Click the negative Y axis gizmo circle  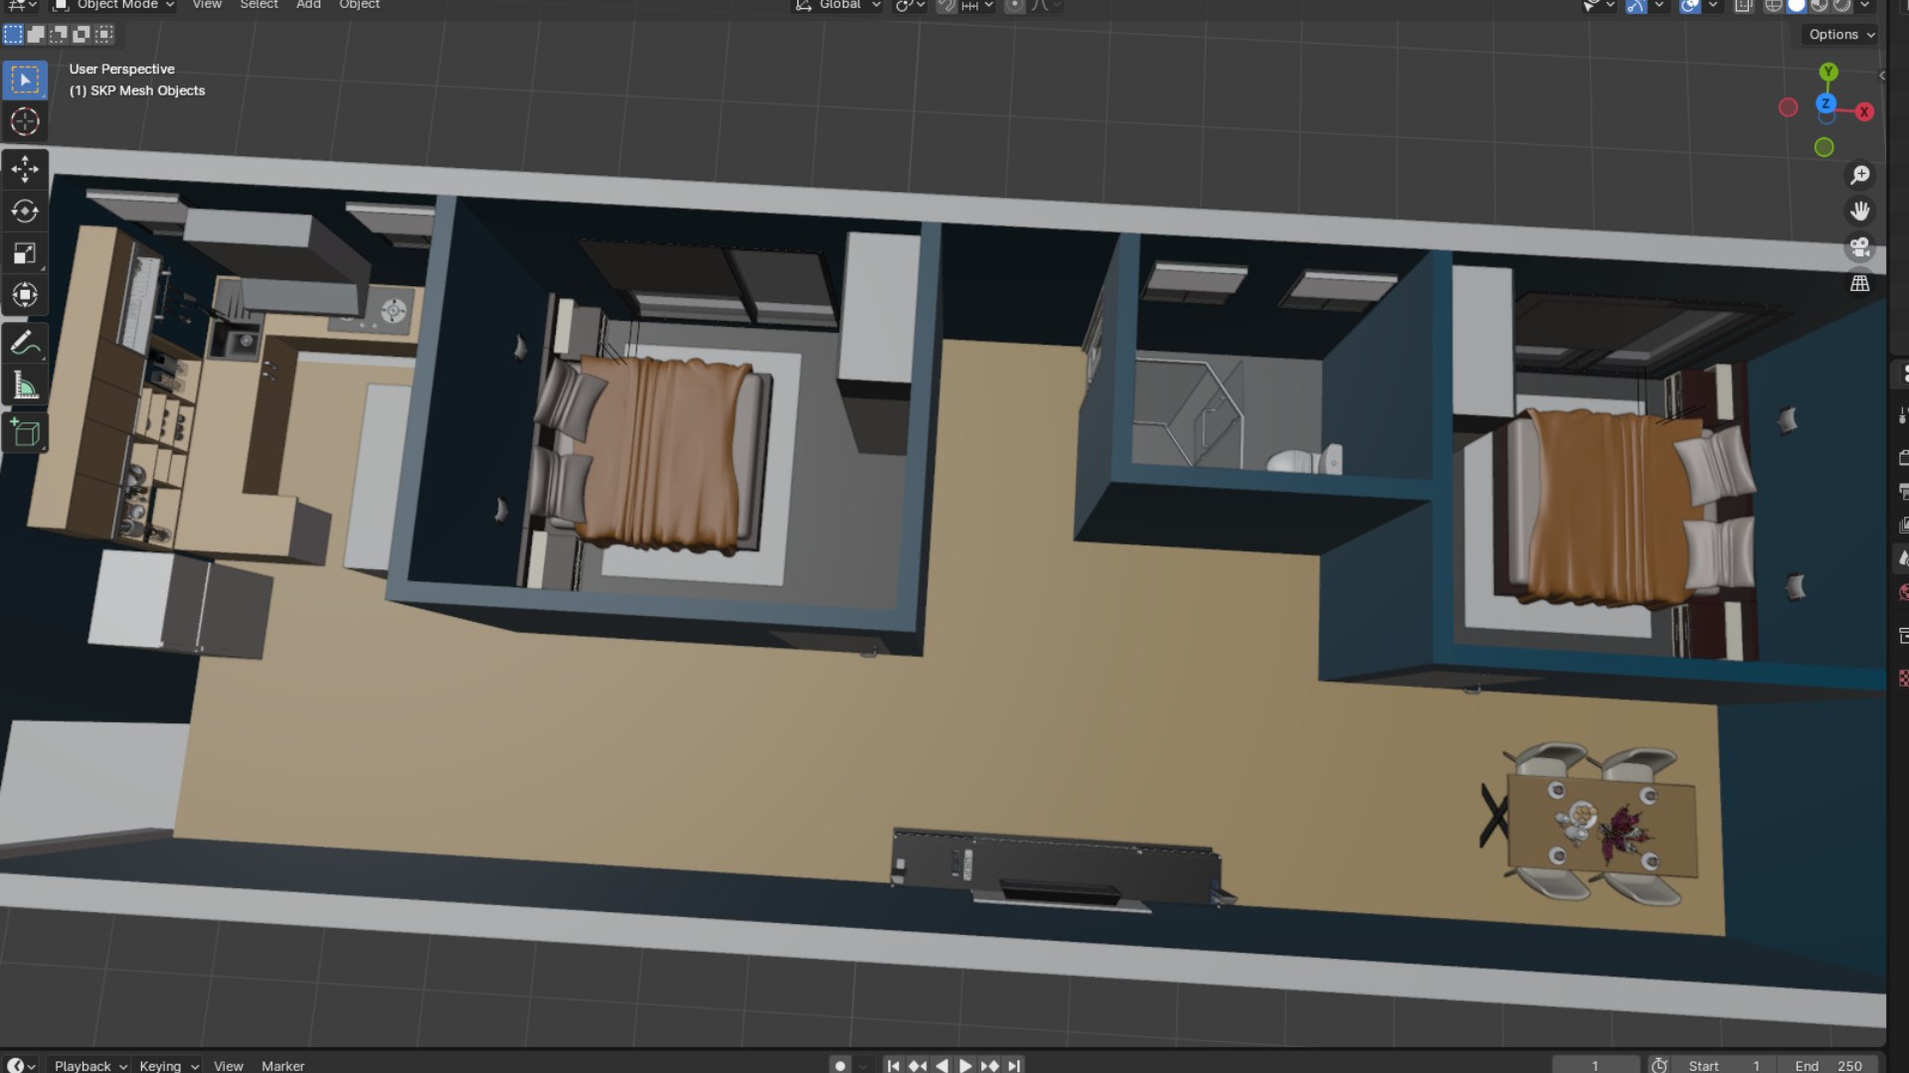click(1823, 147)
